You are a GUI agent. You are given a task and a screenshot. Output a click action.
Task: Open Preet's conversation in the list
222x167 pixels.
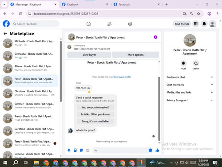[30, 118]
